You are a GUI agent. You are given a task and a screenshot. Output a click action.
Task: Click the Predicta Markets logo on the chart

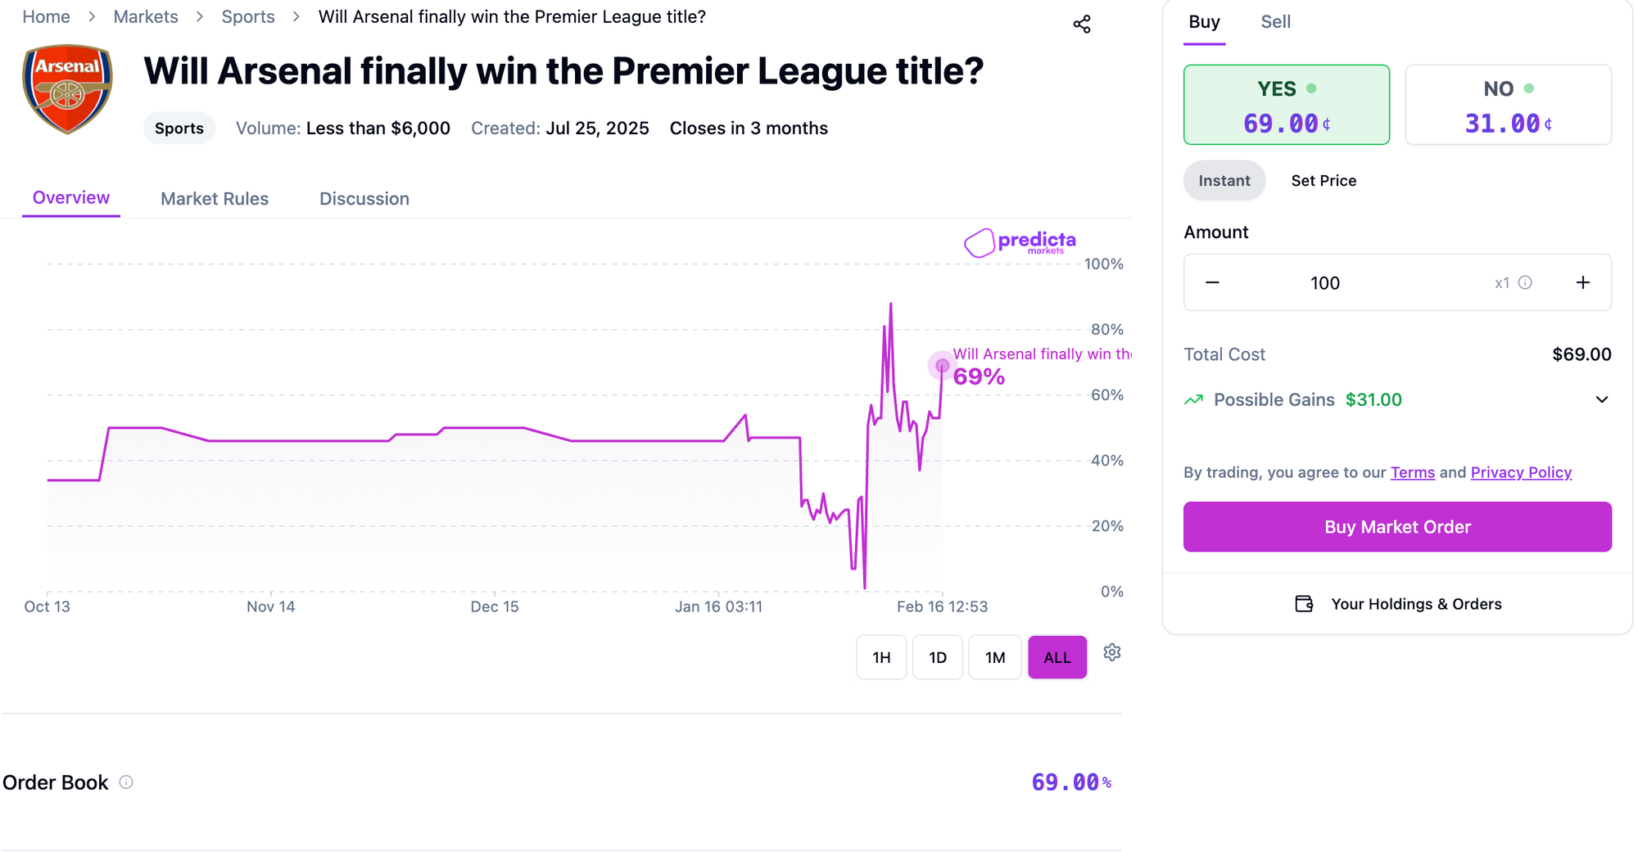point(1019,242)
